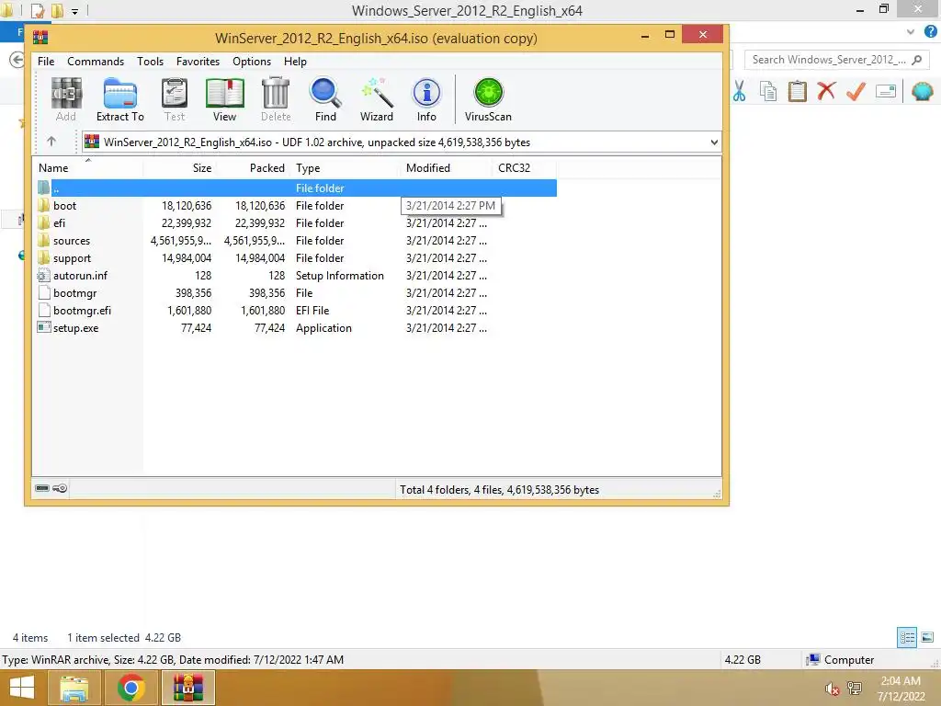Click the Copy icon in Explorer window
Viewport: 941px width, 706px height.
[768, 91]
